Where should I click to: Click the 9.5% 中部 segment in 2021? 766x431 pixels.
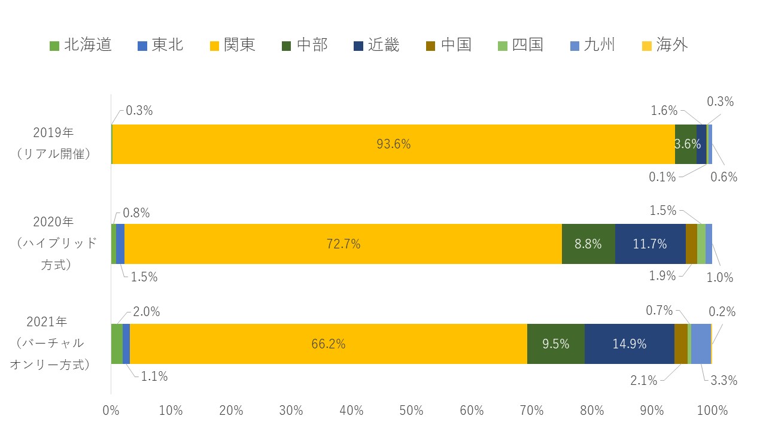tap(555, 344)
